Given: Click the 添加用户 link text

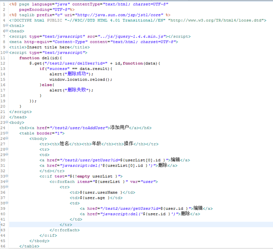Looking at the screenshot, I should (x=119, y=128).
